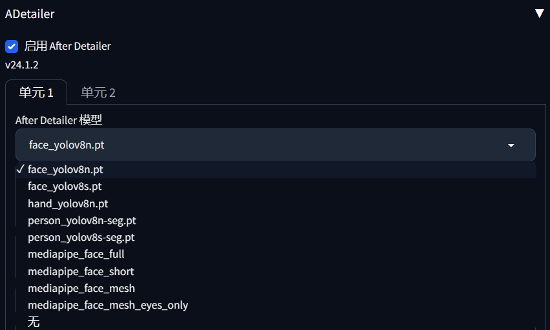Toggle the 启用 After Detailer checkbox
Image resolution: width=550 pixels, height=330 pixels.
pos(12,46)
